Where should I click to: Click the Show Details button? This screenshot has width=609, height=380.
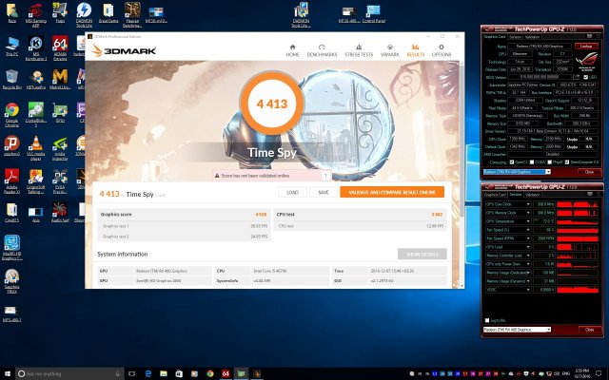click(x=421, y=255)
